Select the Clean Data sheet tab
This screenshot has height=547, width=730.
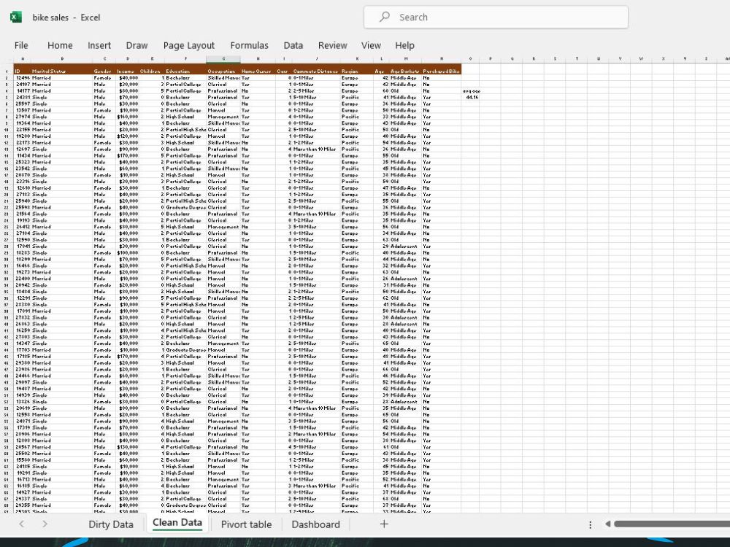[x=177, y=523]
